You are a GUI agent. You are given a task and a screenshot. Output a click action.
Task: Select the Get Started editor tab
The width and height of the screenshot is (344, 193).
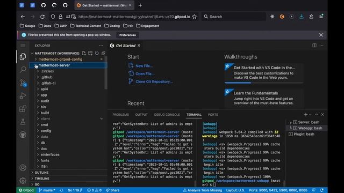click(125, 46)
